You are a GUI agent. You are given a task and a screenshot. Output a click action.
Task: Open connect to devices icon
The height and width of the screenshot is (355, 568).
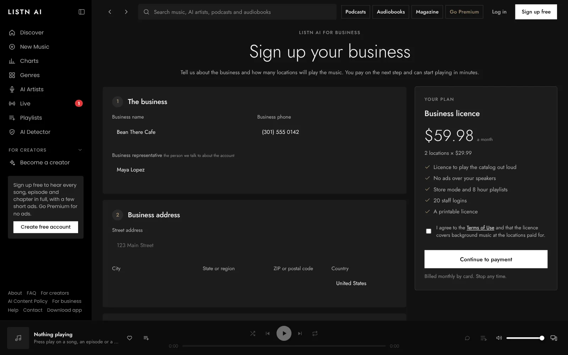coord(553,338)
